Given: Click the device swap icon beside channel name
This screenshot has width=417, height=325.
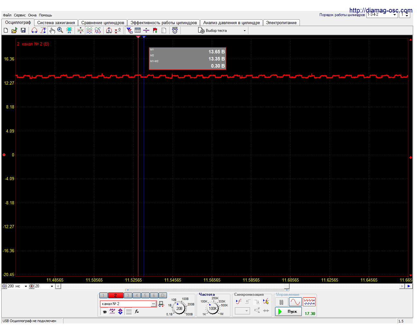Looking at the screenshot, I should pyautogui.click(x=161, y=304).
